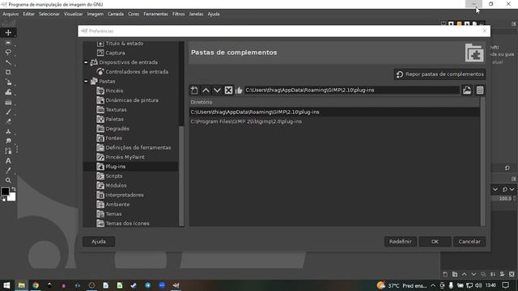This screenshot has width=518, height=291.
Task: Open Chrome from Windows taskbar
Action: point(36,285)
